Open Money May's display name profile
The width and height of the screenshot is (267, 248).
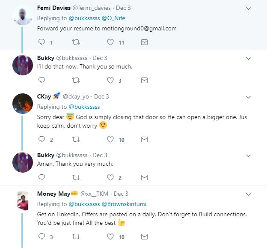coord(53,194)
